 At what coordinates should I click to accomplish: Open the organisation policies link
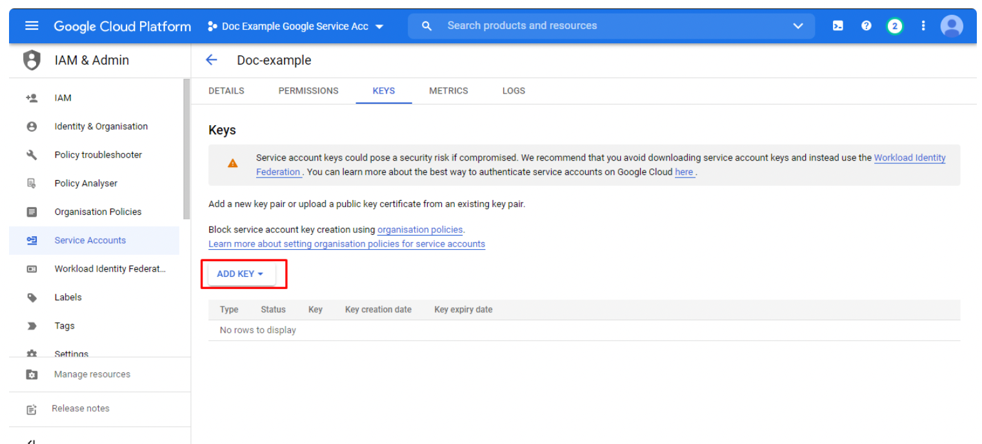[x=420, y=230]
